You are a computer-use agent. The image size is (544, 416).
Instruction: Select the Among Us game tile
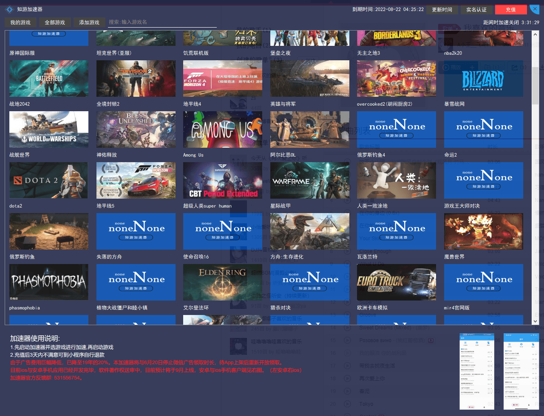tap(223, 129)
